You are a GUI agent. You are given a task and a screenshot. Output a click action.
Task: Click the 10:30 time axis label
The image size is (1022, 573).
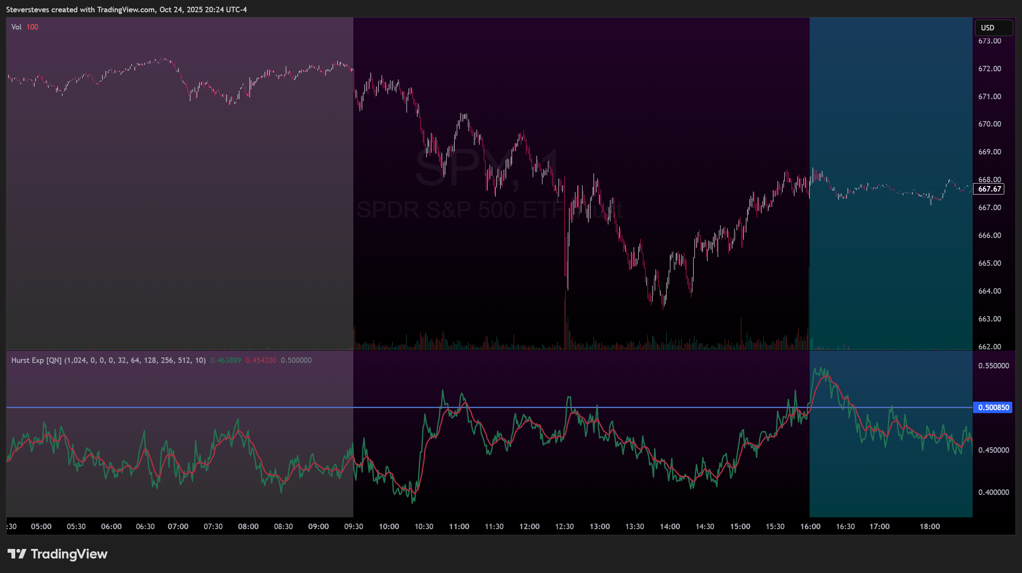[424, 527]
